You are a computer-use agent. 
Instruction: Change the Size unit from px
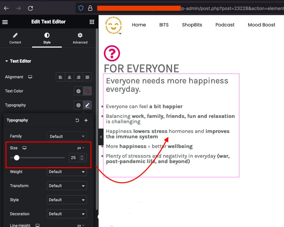click(x=81, y=148)
